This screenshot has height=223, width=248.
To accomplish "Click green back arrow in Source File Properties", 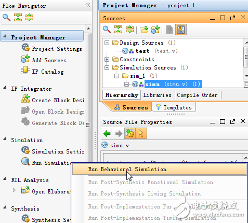I will 107,133.
